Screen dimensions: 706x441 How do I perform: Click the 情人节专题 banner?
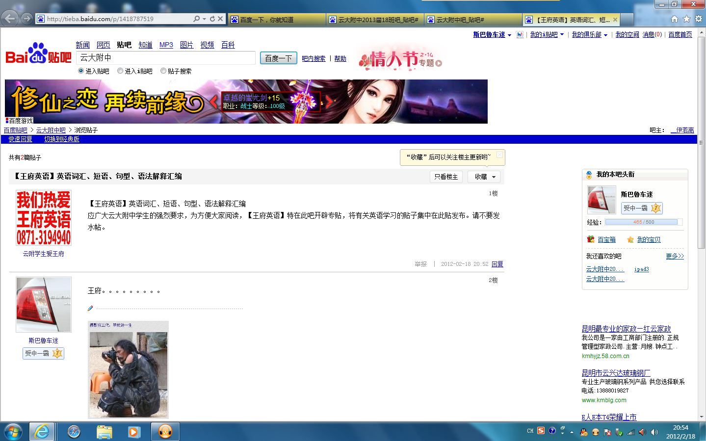(x=401, y=59)
